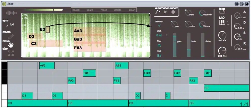Select the move hand tool

point(11,45)
